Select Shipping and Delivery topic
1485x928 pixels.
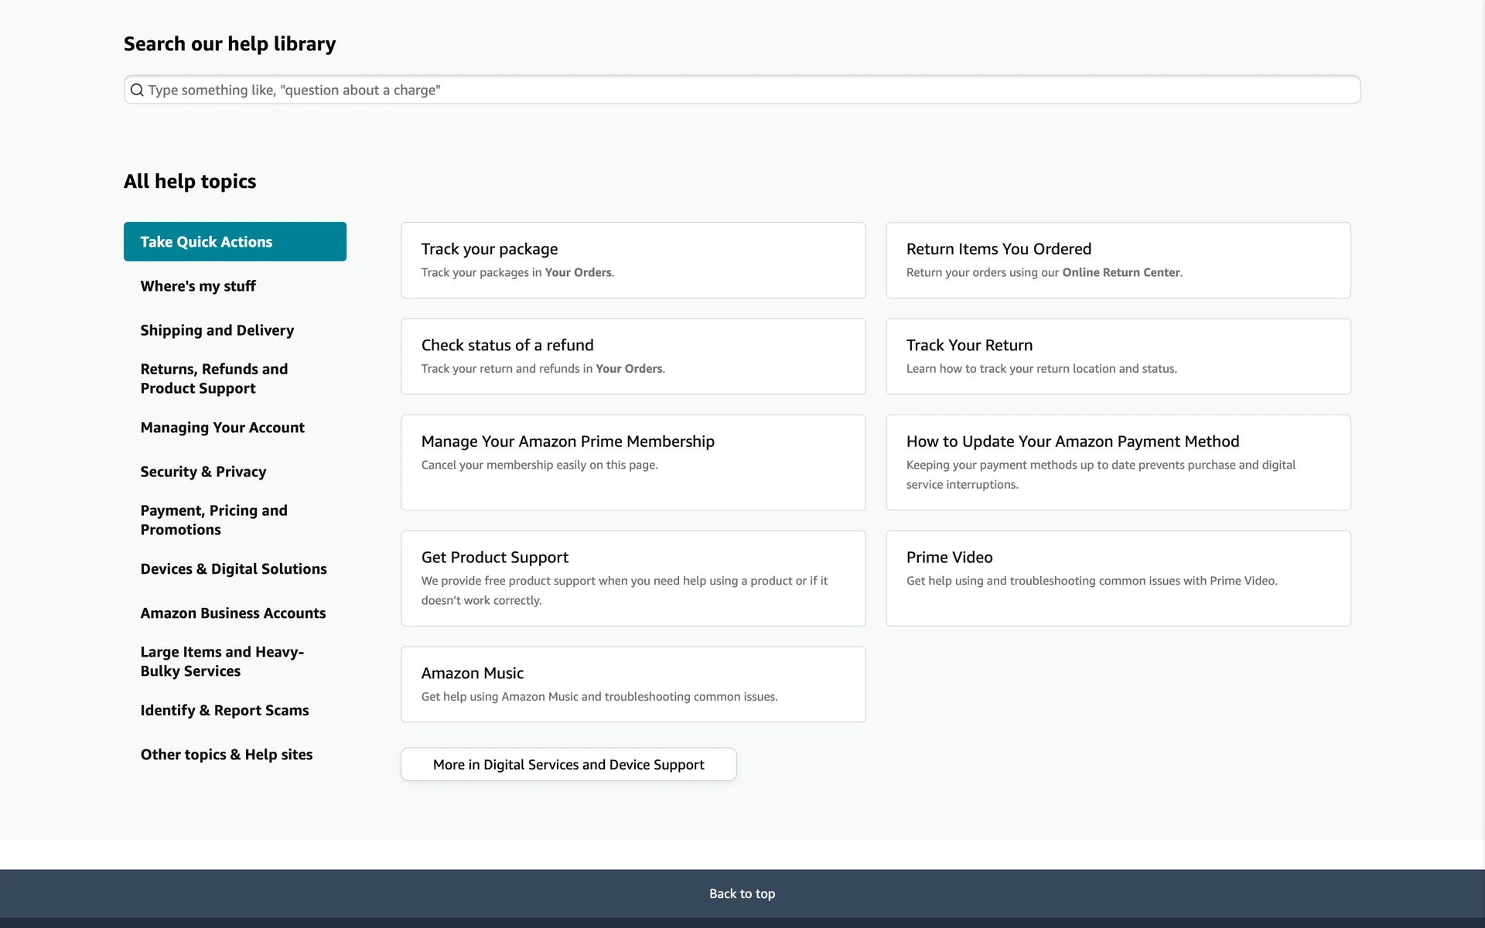point(217,330)
